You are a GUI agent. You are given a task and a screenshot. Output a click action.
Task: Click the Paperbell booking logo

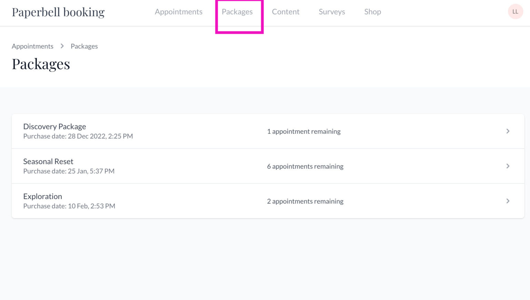tap(58, 12)
